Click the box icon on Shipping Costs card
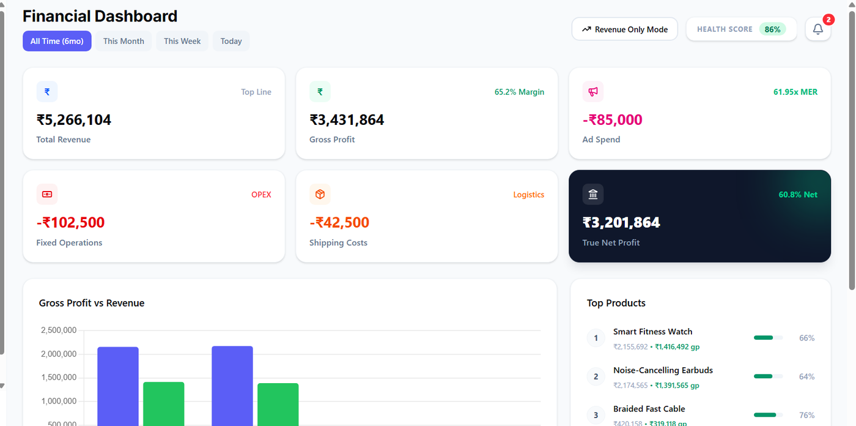This screenshot has width=856, height=426. tap(320, 195)
